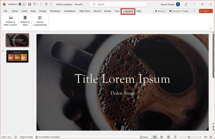Open the Record ribbon tab

point(97,11)
